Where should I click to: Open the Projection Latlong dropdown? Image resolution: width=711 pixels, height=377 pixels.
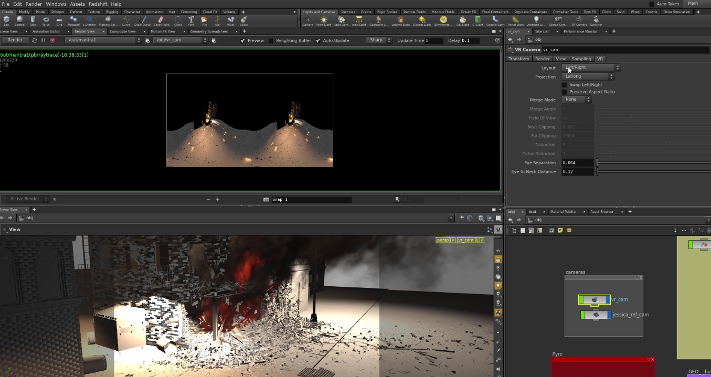(x=588, y=77)
